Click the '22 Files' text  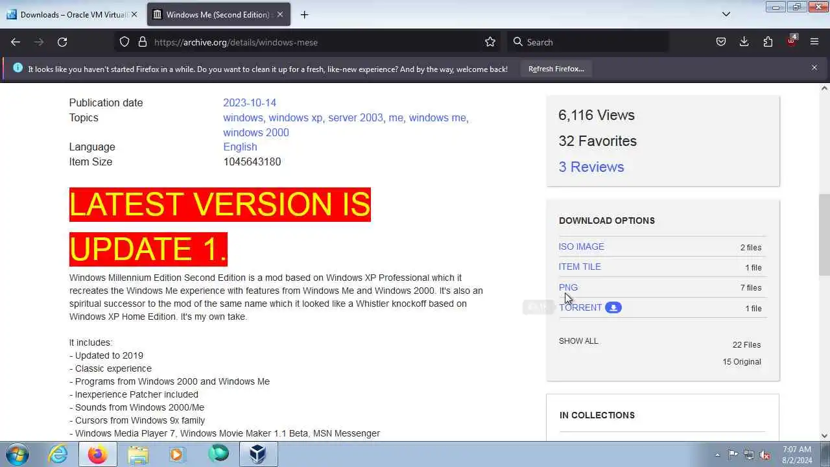[x=746, y=344]
